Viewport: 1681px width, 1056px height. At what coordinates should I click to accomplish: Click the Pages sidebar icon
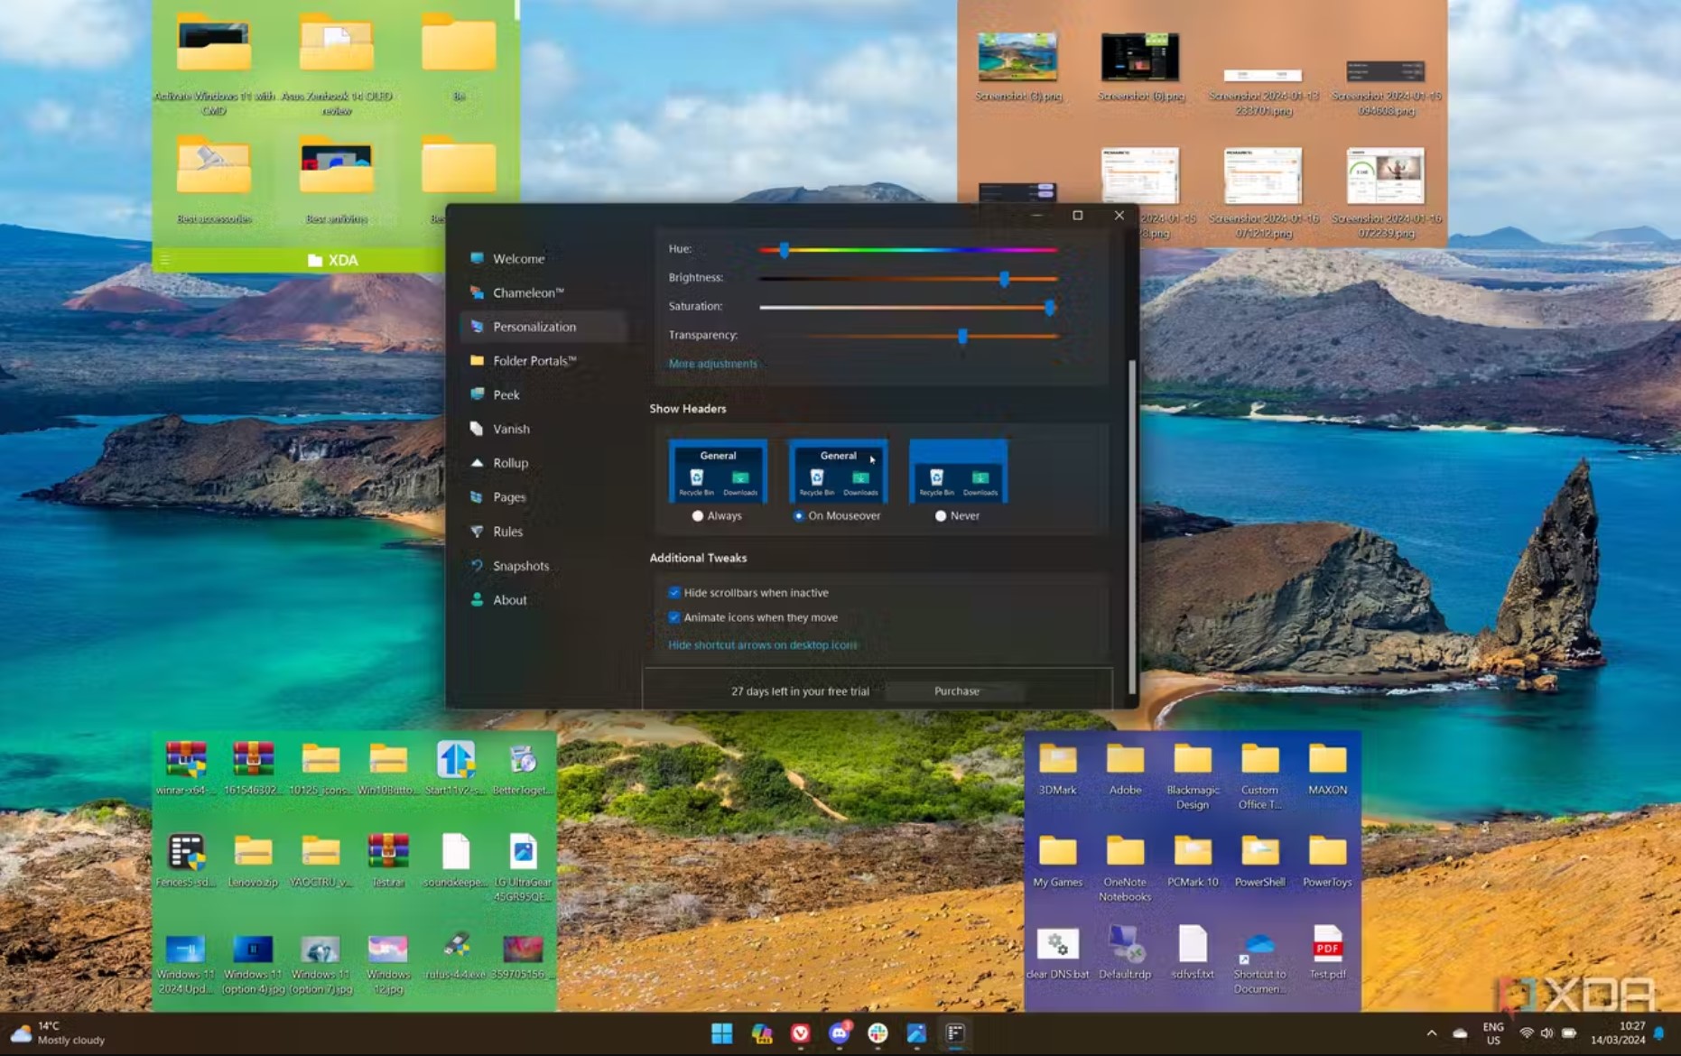click(478, 496)
